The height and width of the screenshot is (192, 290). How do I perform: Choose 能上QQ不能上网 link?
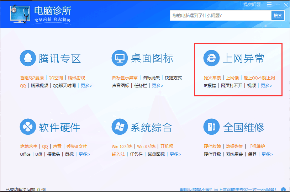pyautogui.click(x=259, y=78)
